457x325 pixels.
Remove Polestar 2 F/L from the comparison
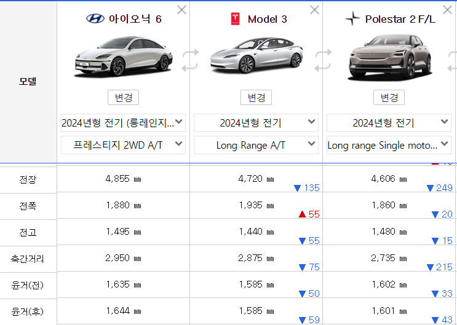point(447,10)
